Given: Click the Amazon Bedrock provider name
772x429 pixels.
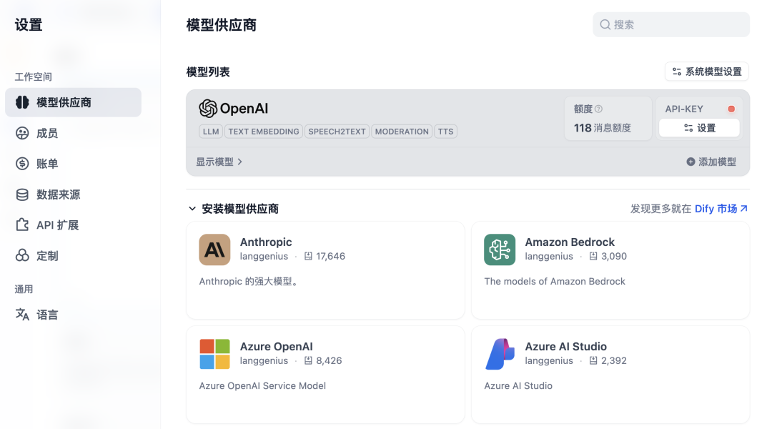Looking at the screenshot, I should click(x=570, y=242).
